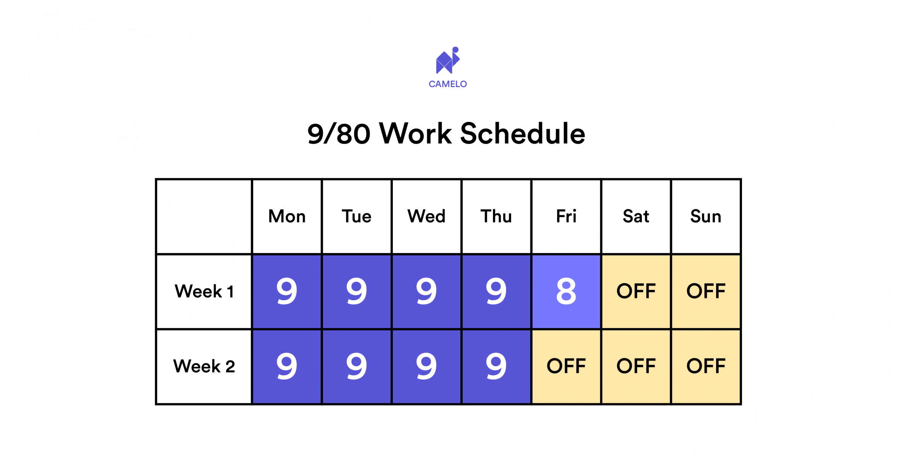Viewport: 897px width, 469px height.
Task: Click Week 2 Thursday's 9-hour cell
Action: click(x=496, y=366)
